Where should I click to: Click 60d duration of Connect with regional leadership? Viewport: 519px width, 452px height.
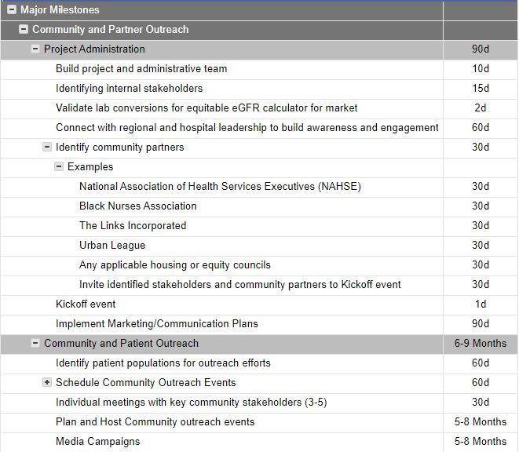[481, 127]
